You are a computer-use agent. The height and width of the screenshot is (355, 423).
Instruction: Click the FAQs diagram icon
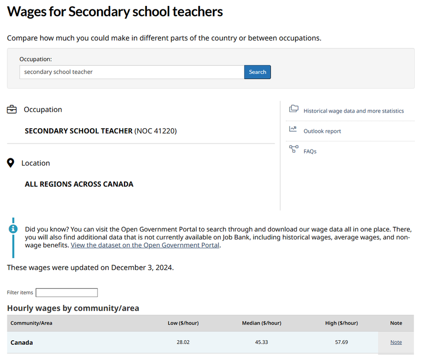(x=294, y=149)
